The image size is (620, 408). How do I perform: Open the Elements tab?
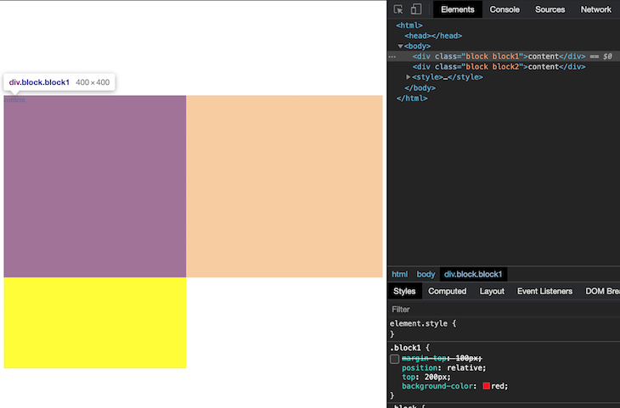click(458, 9)
